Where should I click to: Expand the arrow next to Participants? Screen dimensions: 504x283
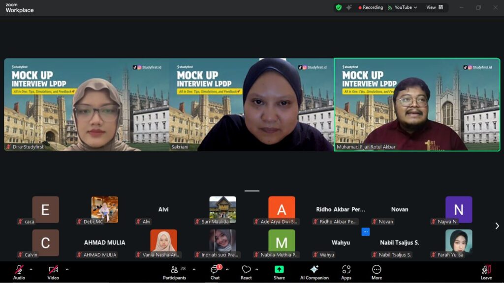194,269
